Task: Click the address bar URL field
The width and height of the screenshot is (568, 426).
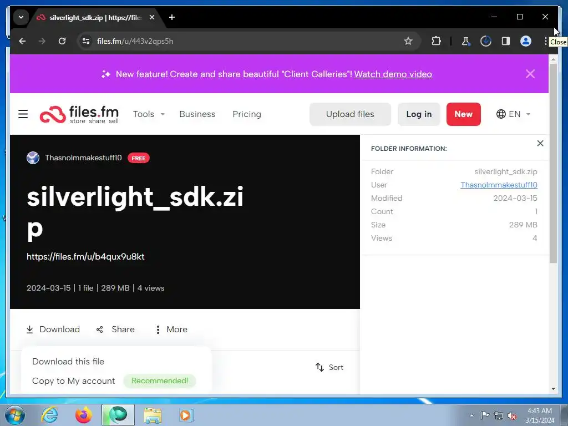Action: (249, 41)
